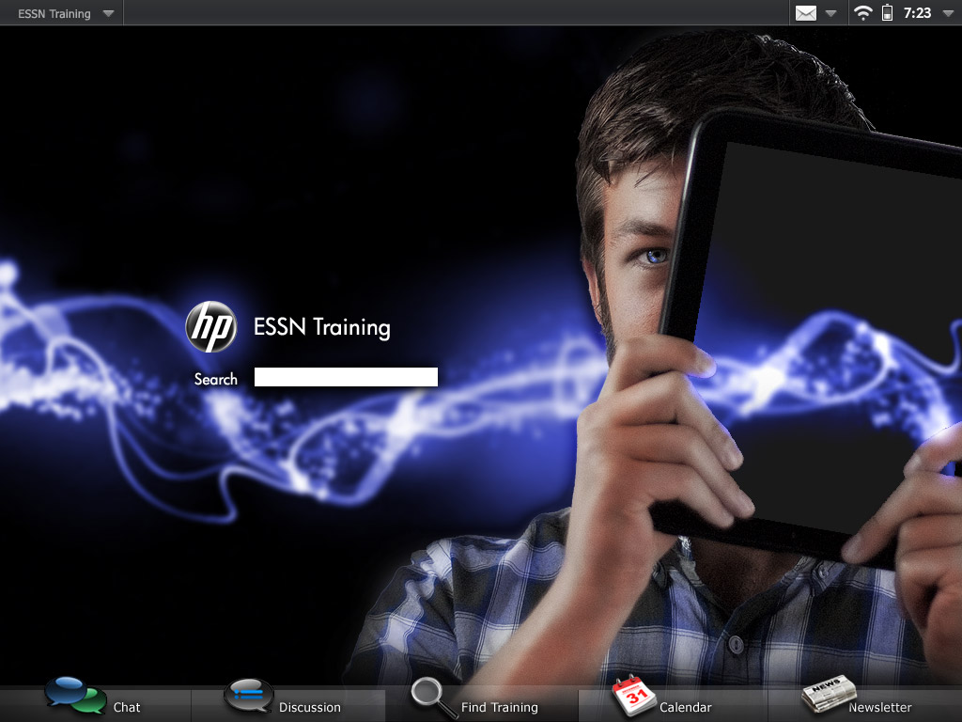Open the dropdown arrow beside the clock
The width and height of the screenshot is (962, 722).
point(947,14)
